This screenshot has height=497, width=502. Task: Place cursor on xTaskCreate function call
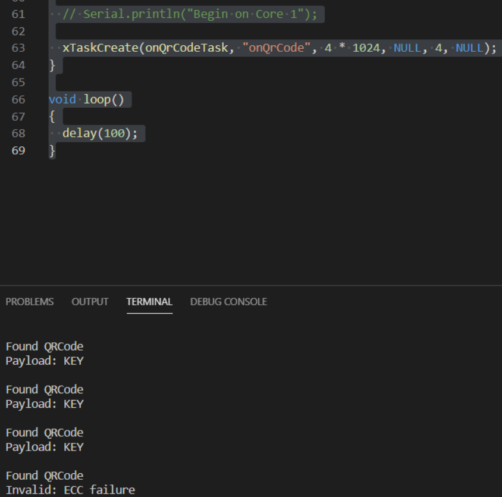click(100, 48)
